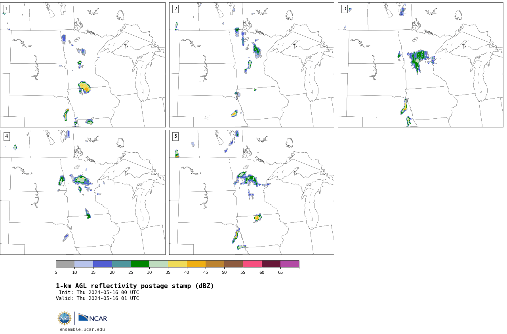Click the 'Init: Thu 2024-05-16 00 UTC' line

[99, 292]
